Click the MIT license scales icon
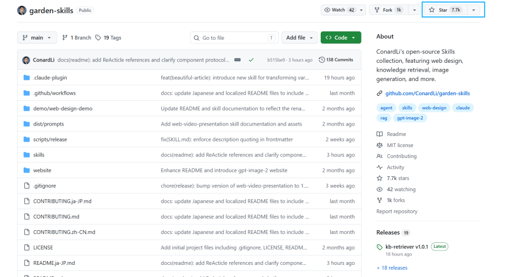 (380, 145)
